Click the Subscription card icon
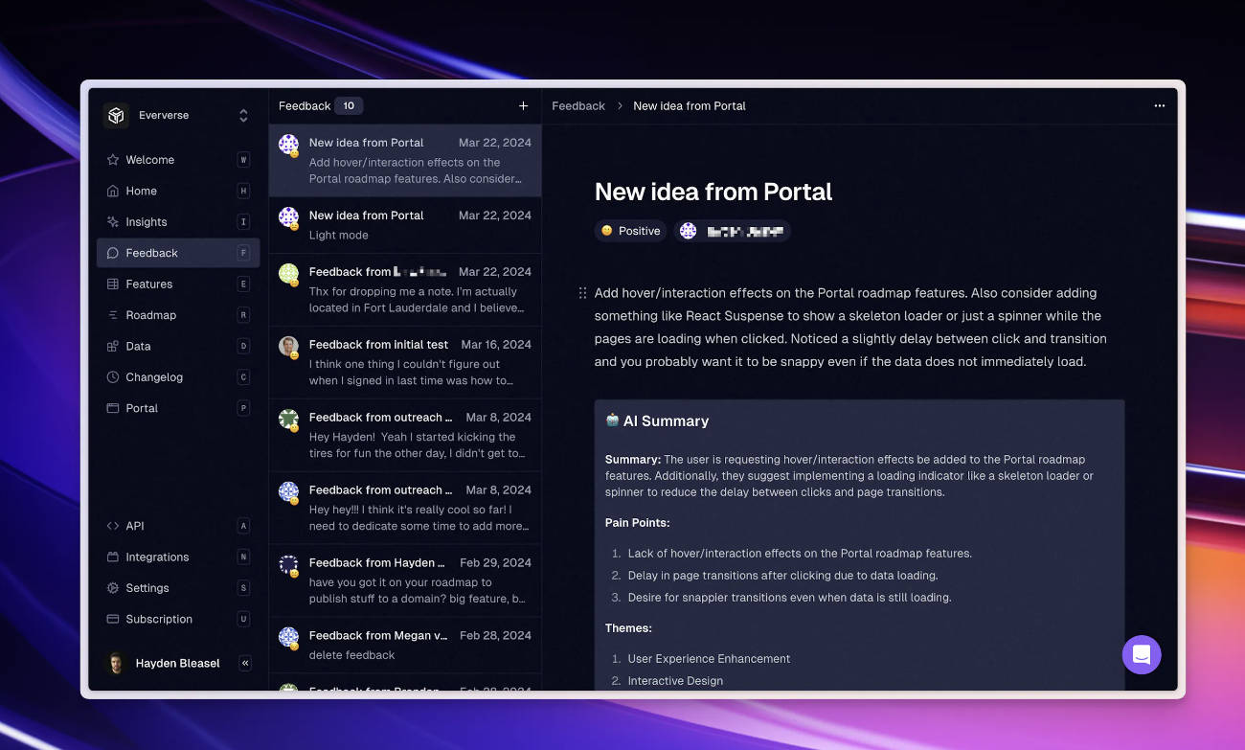The image size is (1245, 750). coord(113,619)
